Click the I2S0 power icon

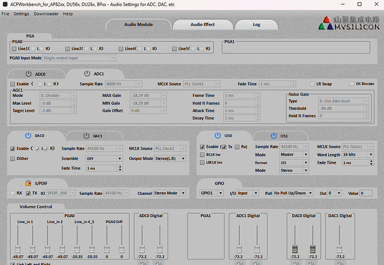(218, 135)
